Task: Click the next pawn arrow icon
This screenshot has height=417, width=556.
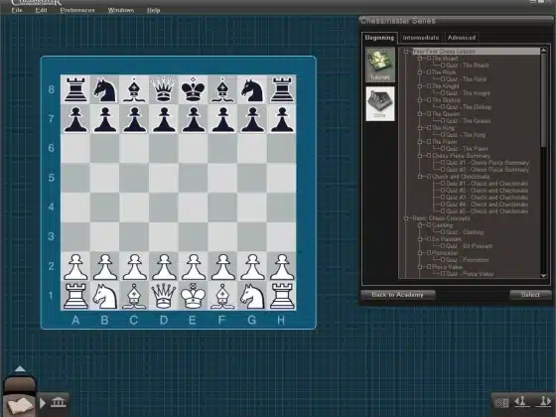Action: [x=544, y=402]
